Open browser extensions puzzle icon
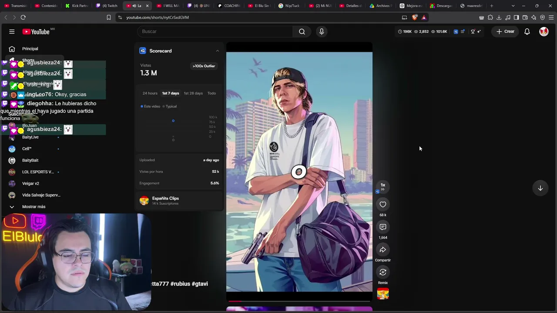 coord(490,17)
